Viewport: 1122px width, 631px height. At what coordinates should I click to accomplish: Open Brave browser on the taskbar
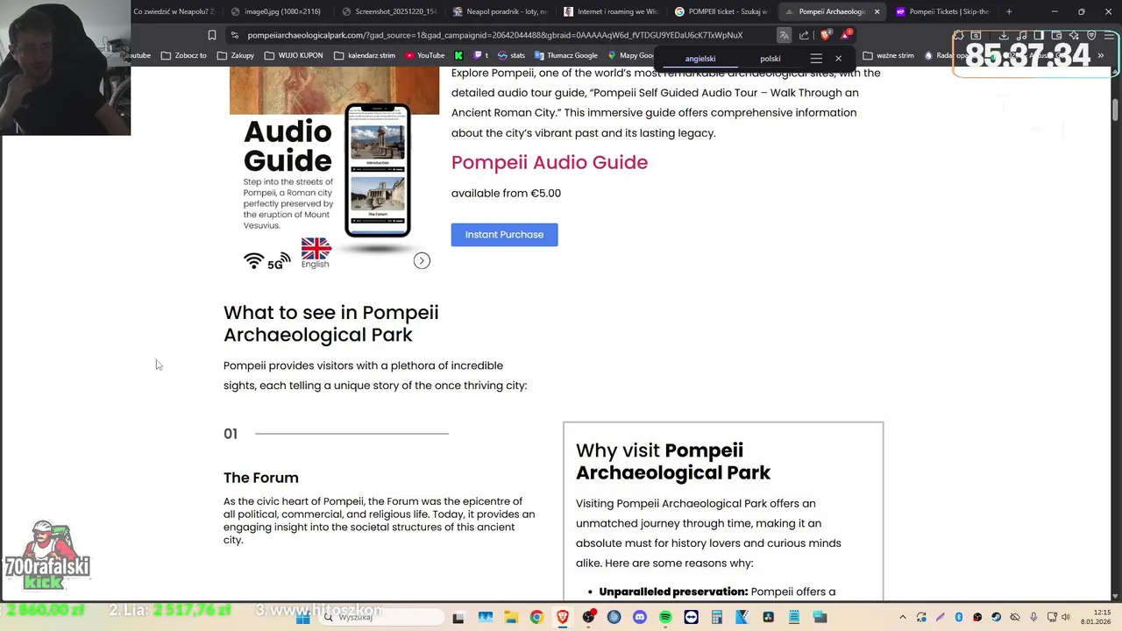point(563,618)
